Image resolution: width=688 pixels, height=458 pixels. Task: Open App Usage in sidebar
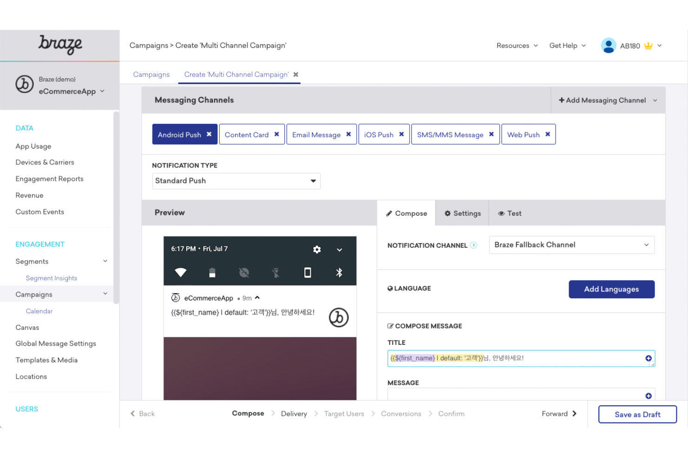[33, 146]
